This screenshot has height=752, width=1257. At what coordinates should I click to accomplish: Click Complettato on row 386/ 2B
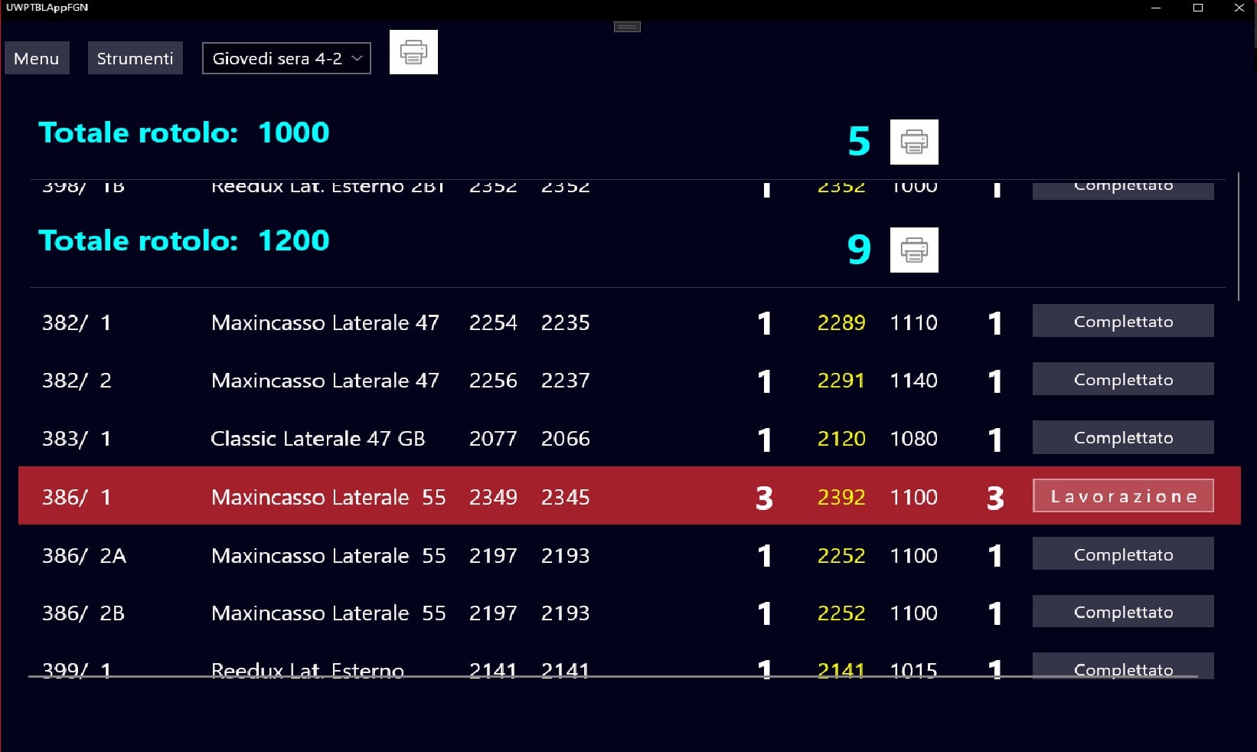pyautogui.click(x=1122, y=612)
